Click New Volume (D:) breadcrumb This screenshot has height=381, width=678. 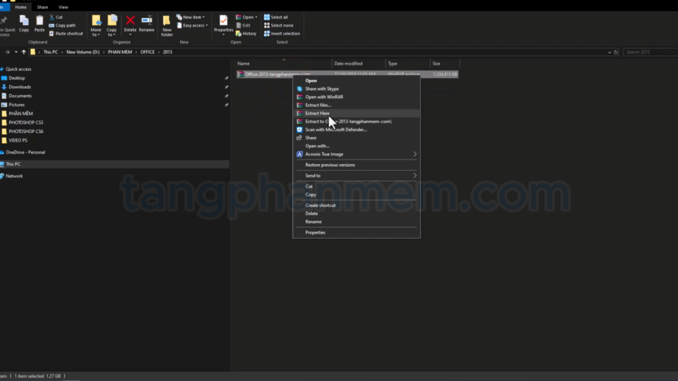coord(83,52)
